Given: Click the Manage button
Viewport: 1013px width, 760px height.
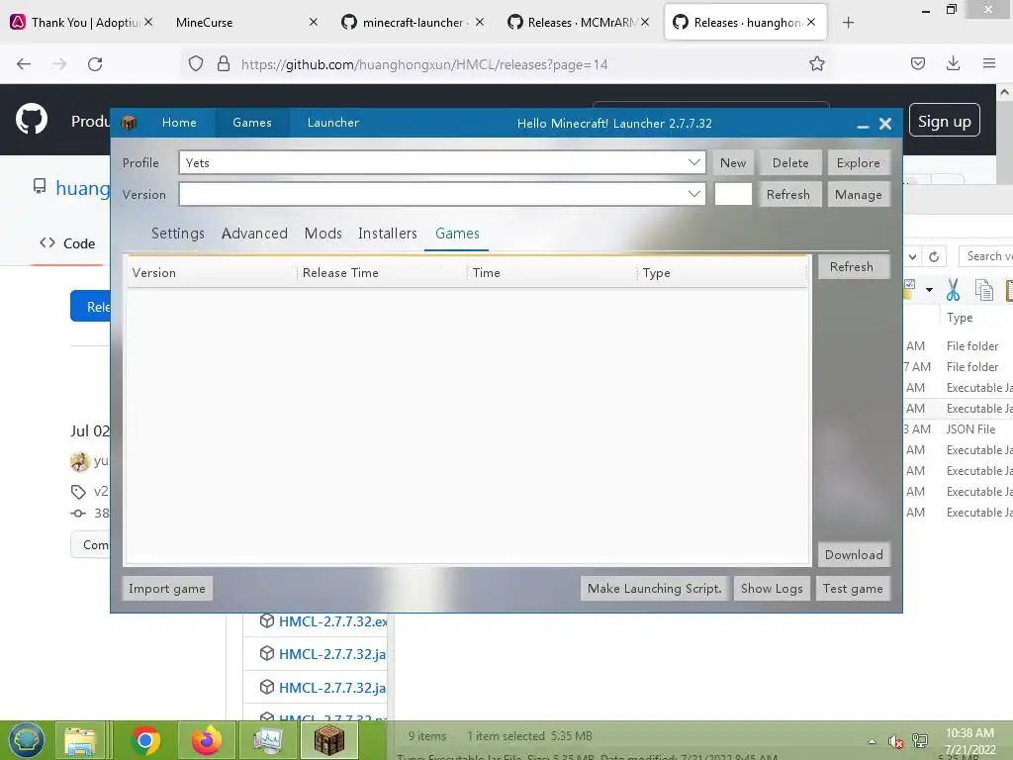Looking at the screenshot, I should (x=858, y=195).
